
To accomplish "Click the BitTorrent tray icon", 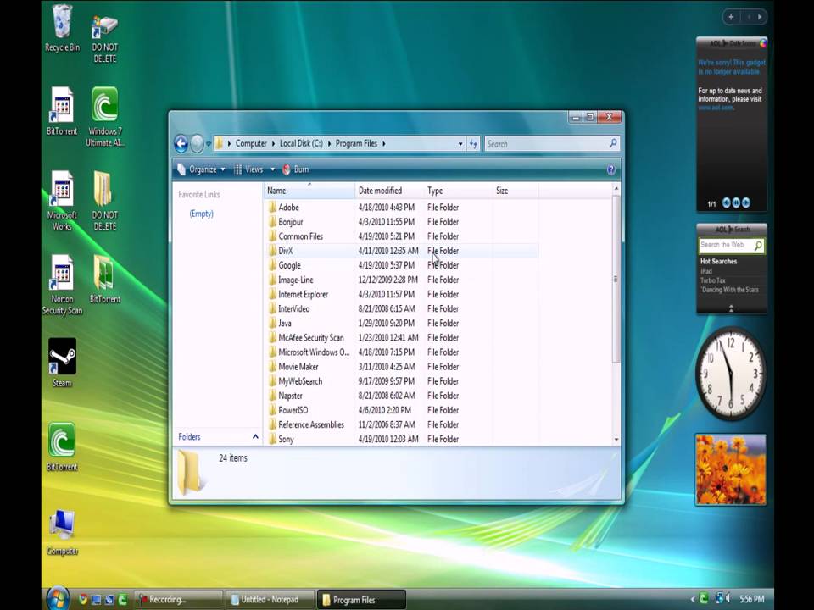I will point(704,599).
